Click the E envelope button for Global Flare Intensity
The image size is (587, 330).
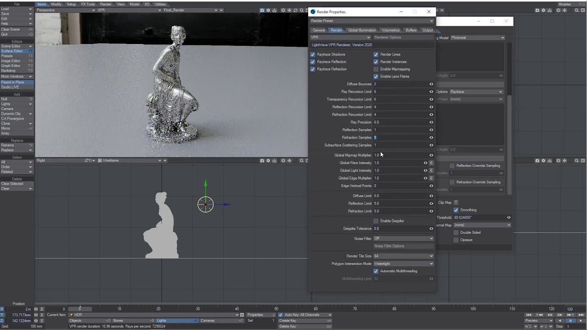click(x=431, y=163)
